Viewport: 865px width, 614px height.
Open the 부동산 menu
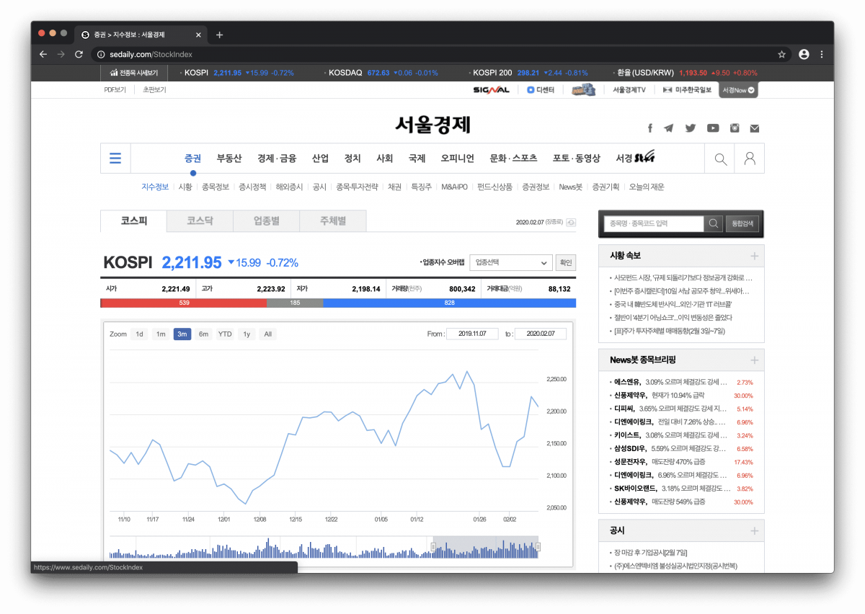(x=229, y=159)
